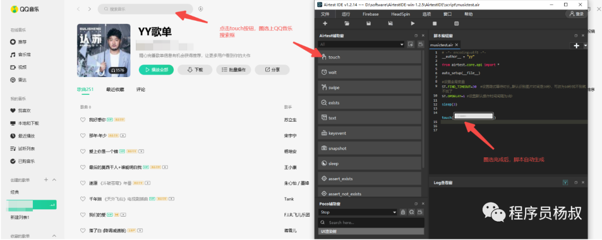
Task: Select the touch command in Airtest assistant
Action: coord(370,57)
